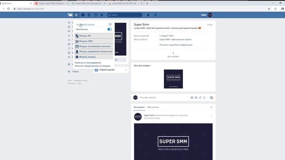
Task: Switch to the third browser tab
Action: coord(88,3)
